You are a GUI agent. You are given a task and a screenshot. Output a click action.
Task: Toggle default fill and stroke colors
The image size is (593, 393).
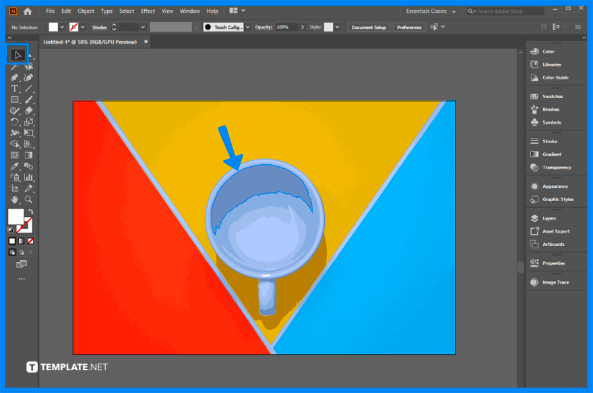tap(10, 230)
